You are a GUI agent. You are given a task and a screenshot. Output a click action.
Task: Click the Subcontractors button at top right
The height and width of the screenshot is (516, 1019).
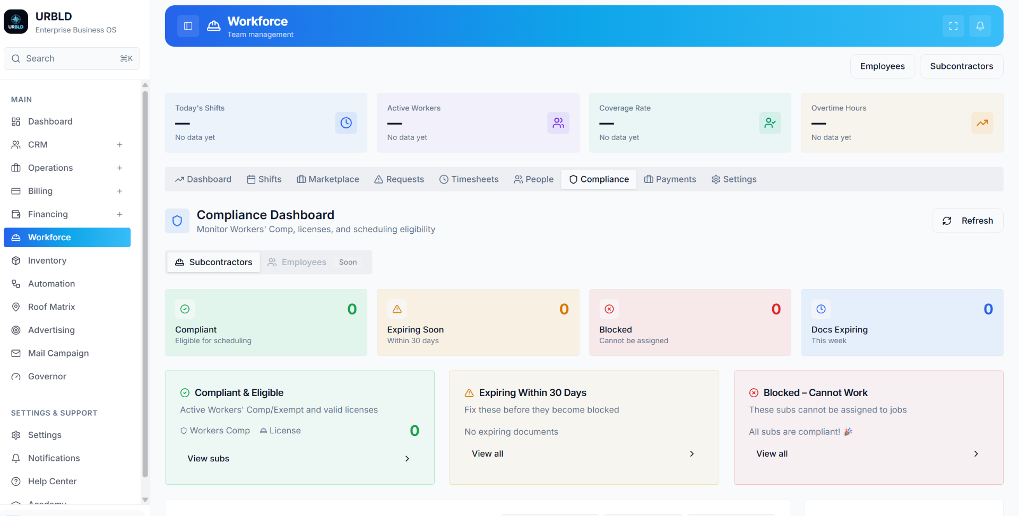coord(962,66)
